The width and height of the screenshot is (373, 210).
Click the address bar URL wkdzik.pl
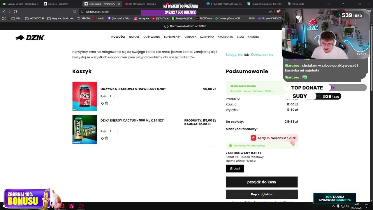pos(98,12)
